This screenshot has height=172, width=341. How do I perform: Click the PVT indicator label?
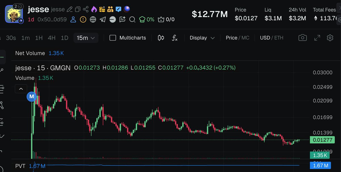pos(20,166)
